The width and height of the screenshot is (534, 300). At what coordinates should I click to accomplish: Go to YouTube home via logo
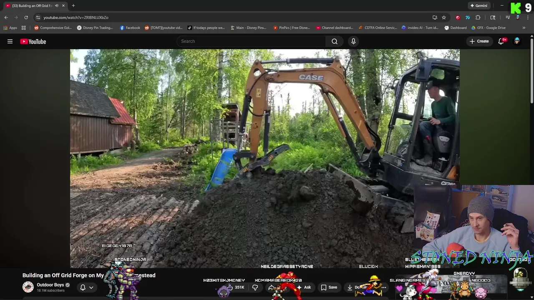point(33,41)
